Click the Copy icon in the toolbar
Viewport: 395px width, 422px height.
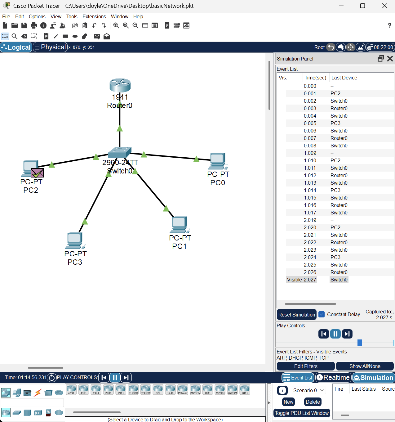tap(75, 25)
